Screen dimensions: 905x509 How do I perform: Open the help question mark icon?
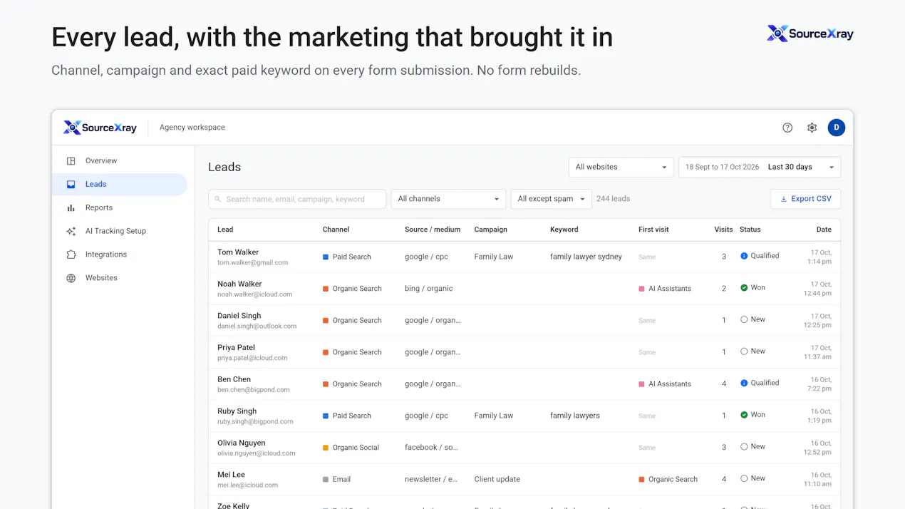[x=787, y=128]
